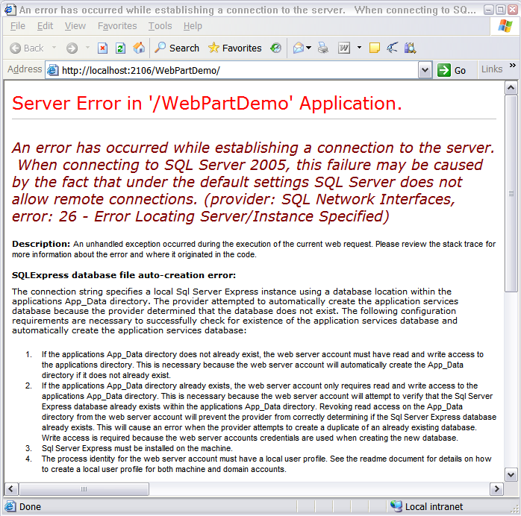The height and width of the screenshot is (516, 521).
Task: Open the Search pane
Action: coord(177,48)
